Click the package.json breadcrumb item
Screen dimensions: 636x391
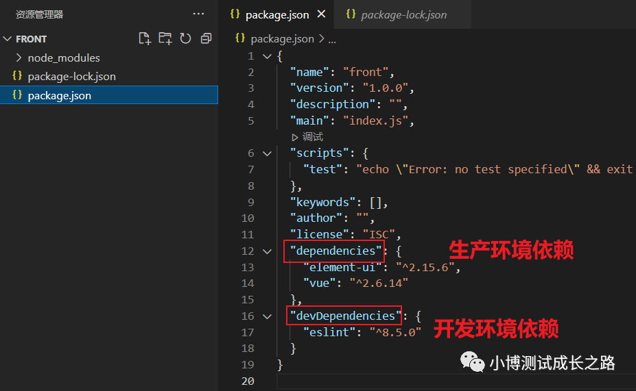(282, 39)
